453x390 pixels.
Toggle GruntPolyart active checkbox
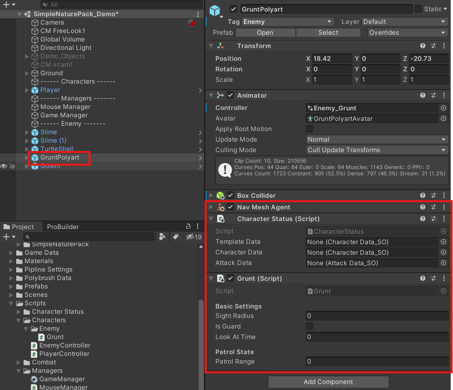pyautogui.click(x=233, y=9)
